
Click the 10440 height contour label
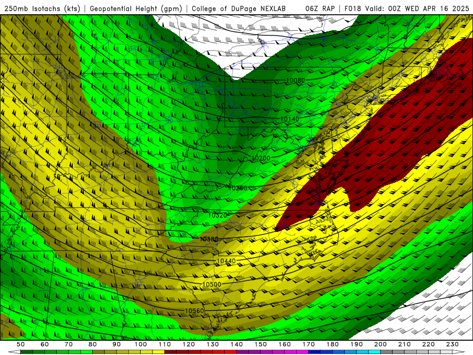tap(226, 261)
